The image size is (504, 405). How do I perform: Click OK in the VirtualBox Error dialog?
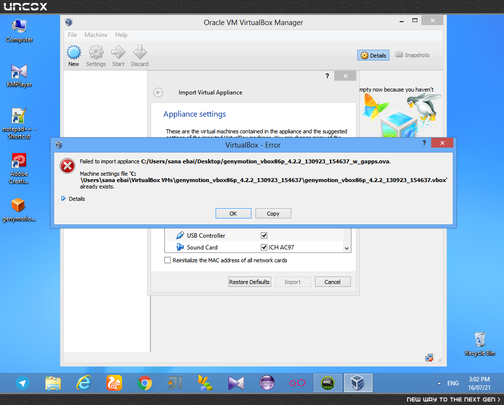click(x=233, y=214)
